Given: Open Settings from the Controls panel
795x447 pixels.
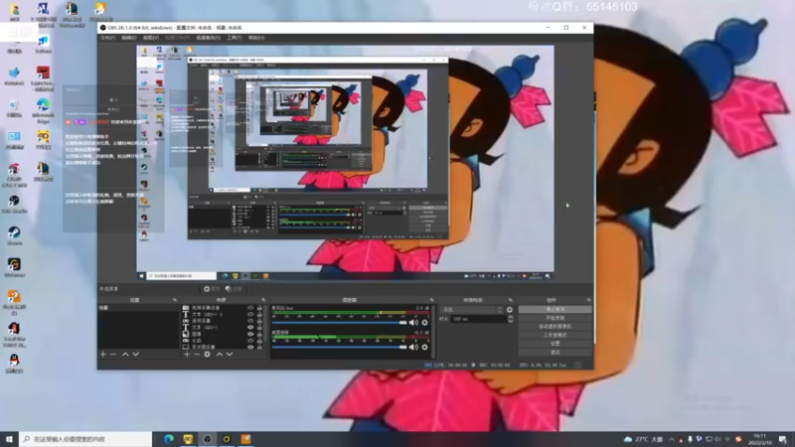Looking at the screenshot, I should [x=556, y=343].
